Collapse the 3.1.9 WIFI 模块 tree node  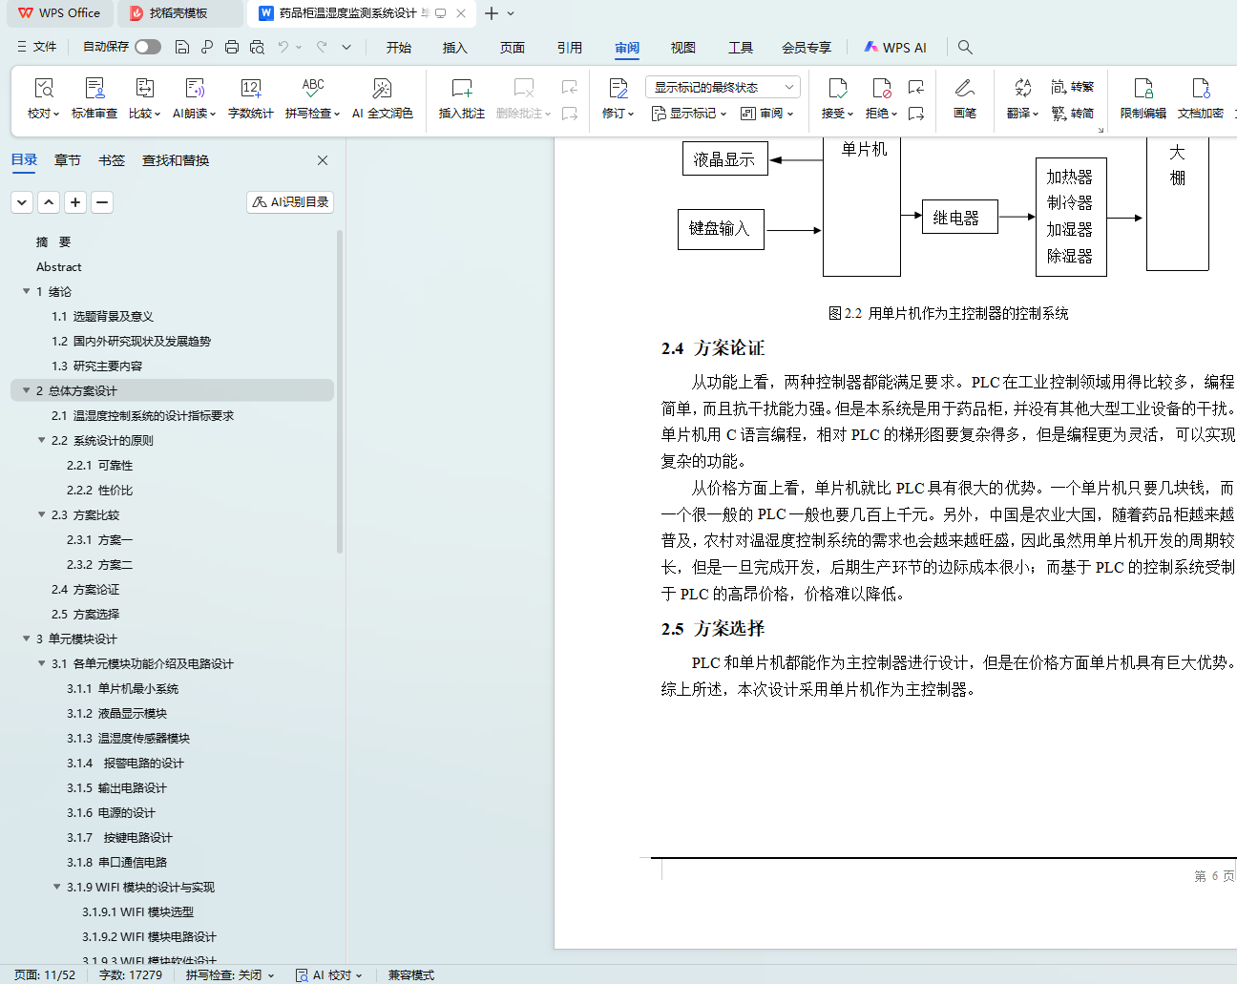point(57,887)
